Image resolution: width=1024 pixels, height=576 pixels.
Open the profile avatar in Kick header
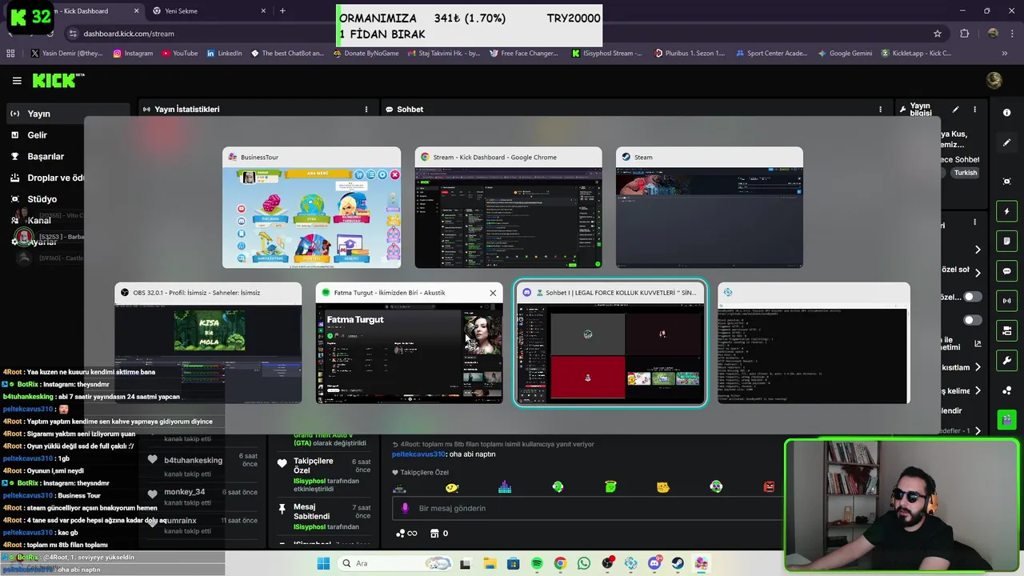994,80
